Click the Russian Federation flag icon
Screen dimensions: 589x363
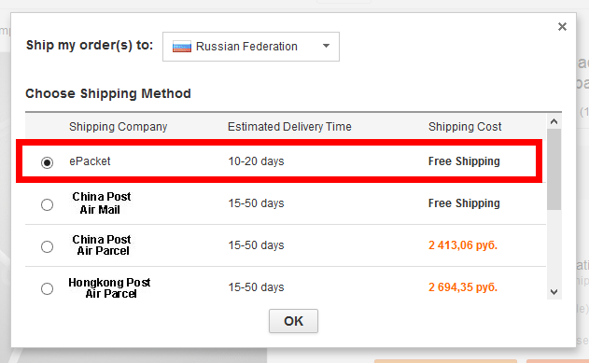point(182,47)
